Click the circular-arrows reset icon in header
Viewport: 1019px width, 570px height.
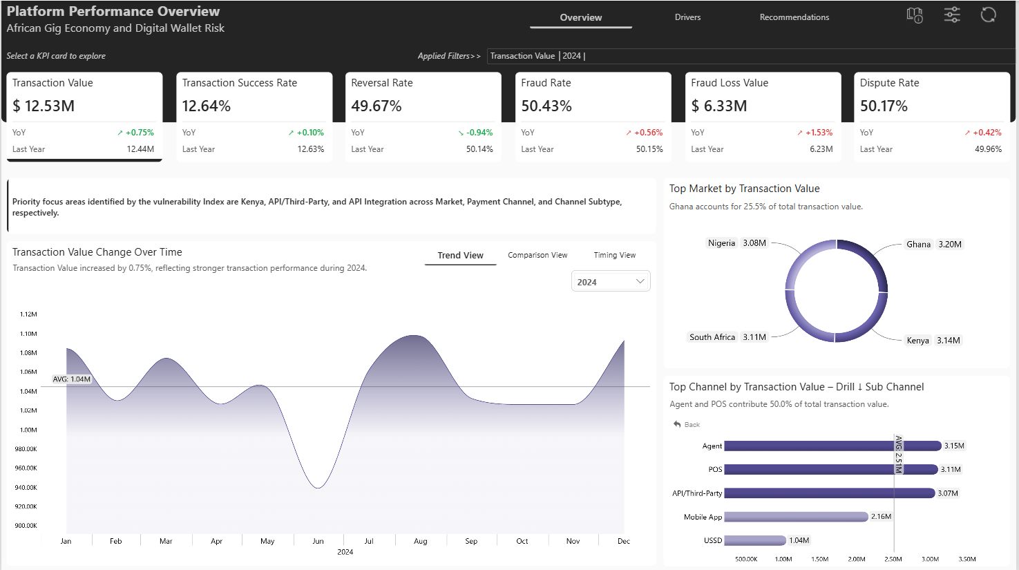[x=989, y=15]
